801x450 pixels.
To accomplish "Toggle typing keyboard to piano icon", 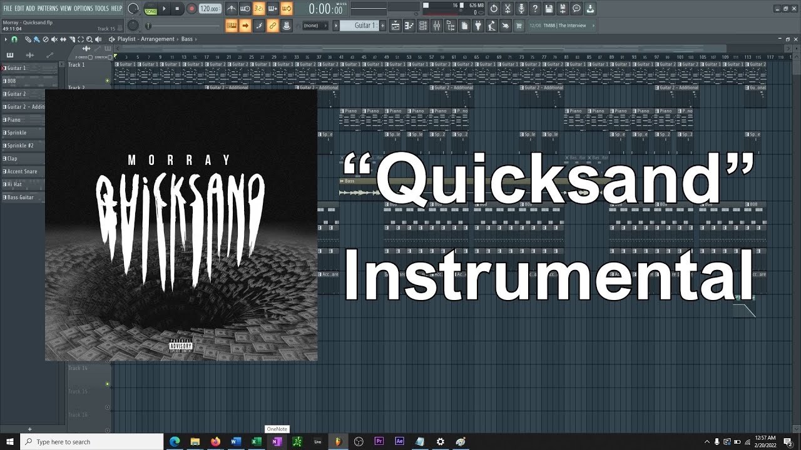I will [x=232, y=26].
